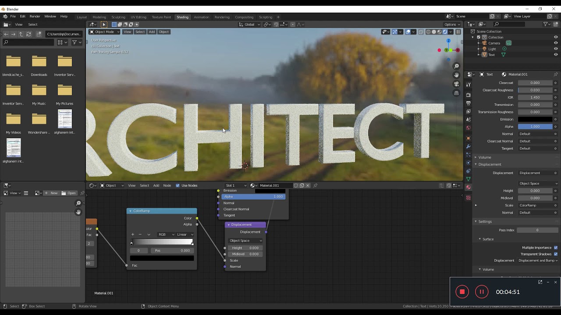
Task: Stop the screen recording
Action: [x=462, y=292]
